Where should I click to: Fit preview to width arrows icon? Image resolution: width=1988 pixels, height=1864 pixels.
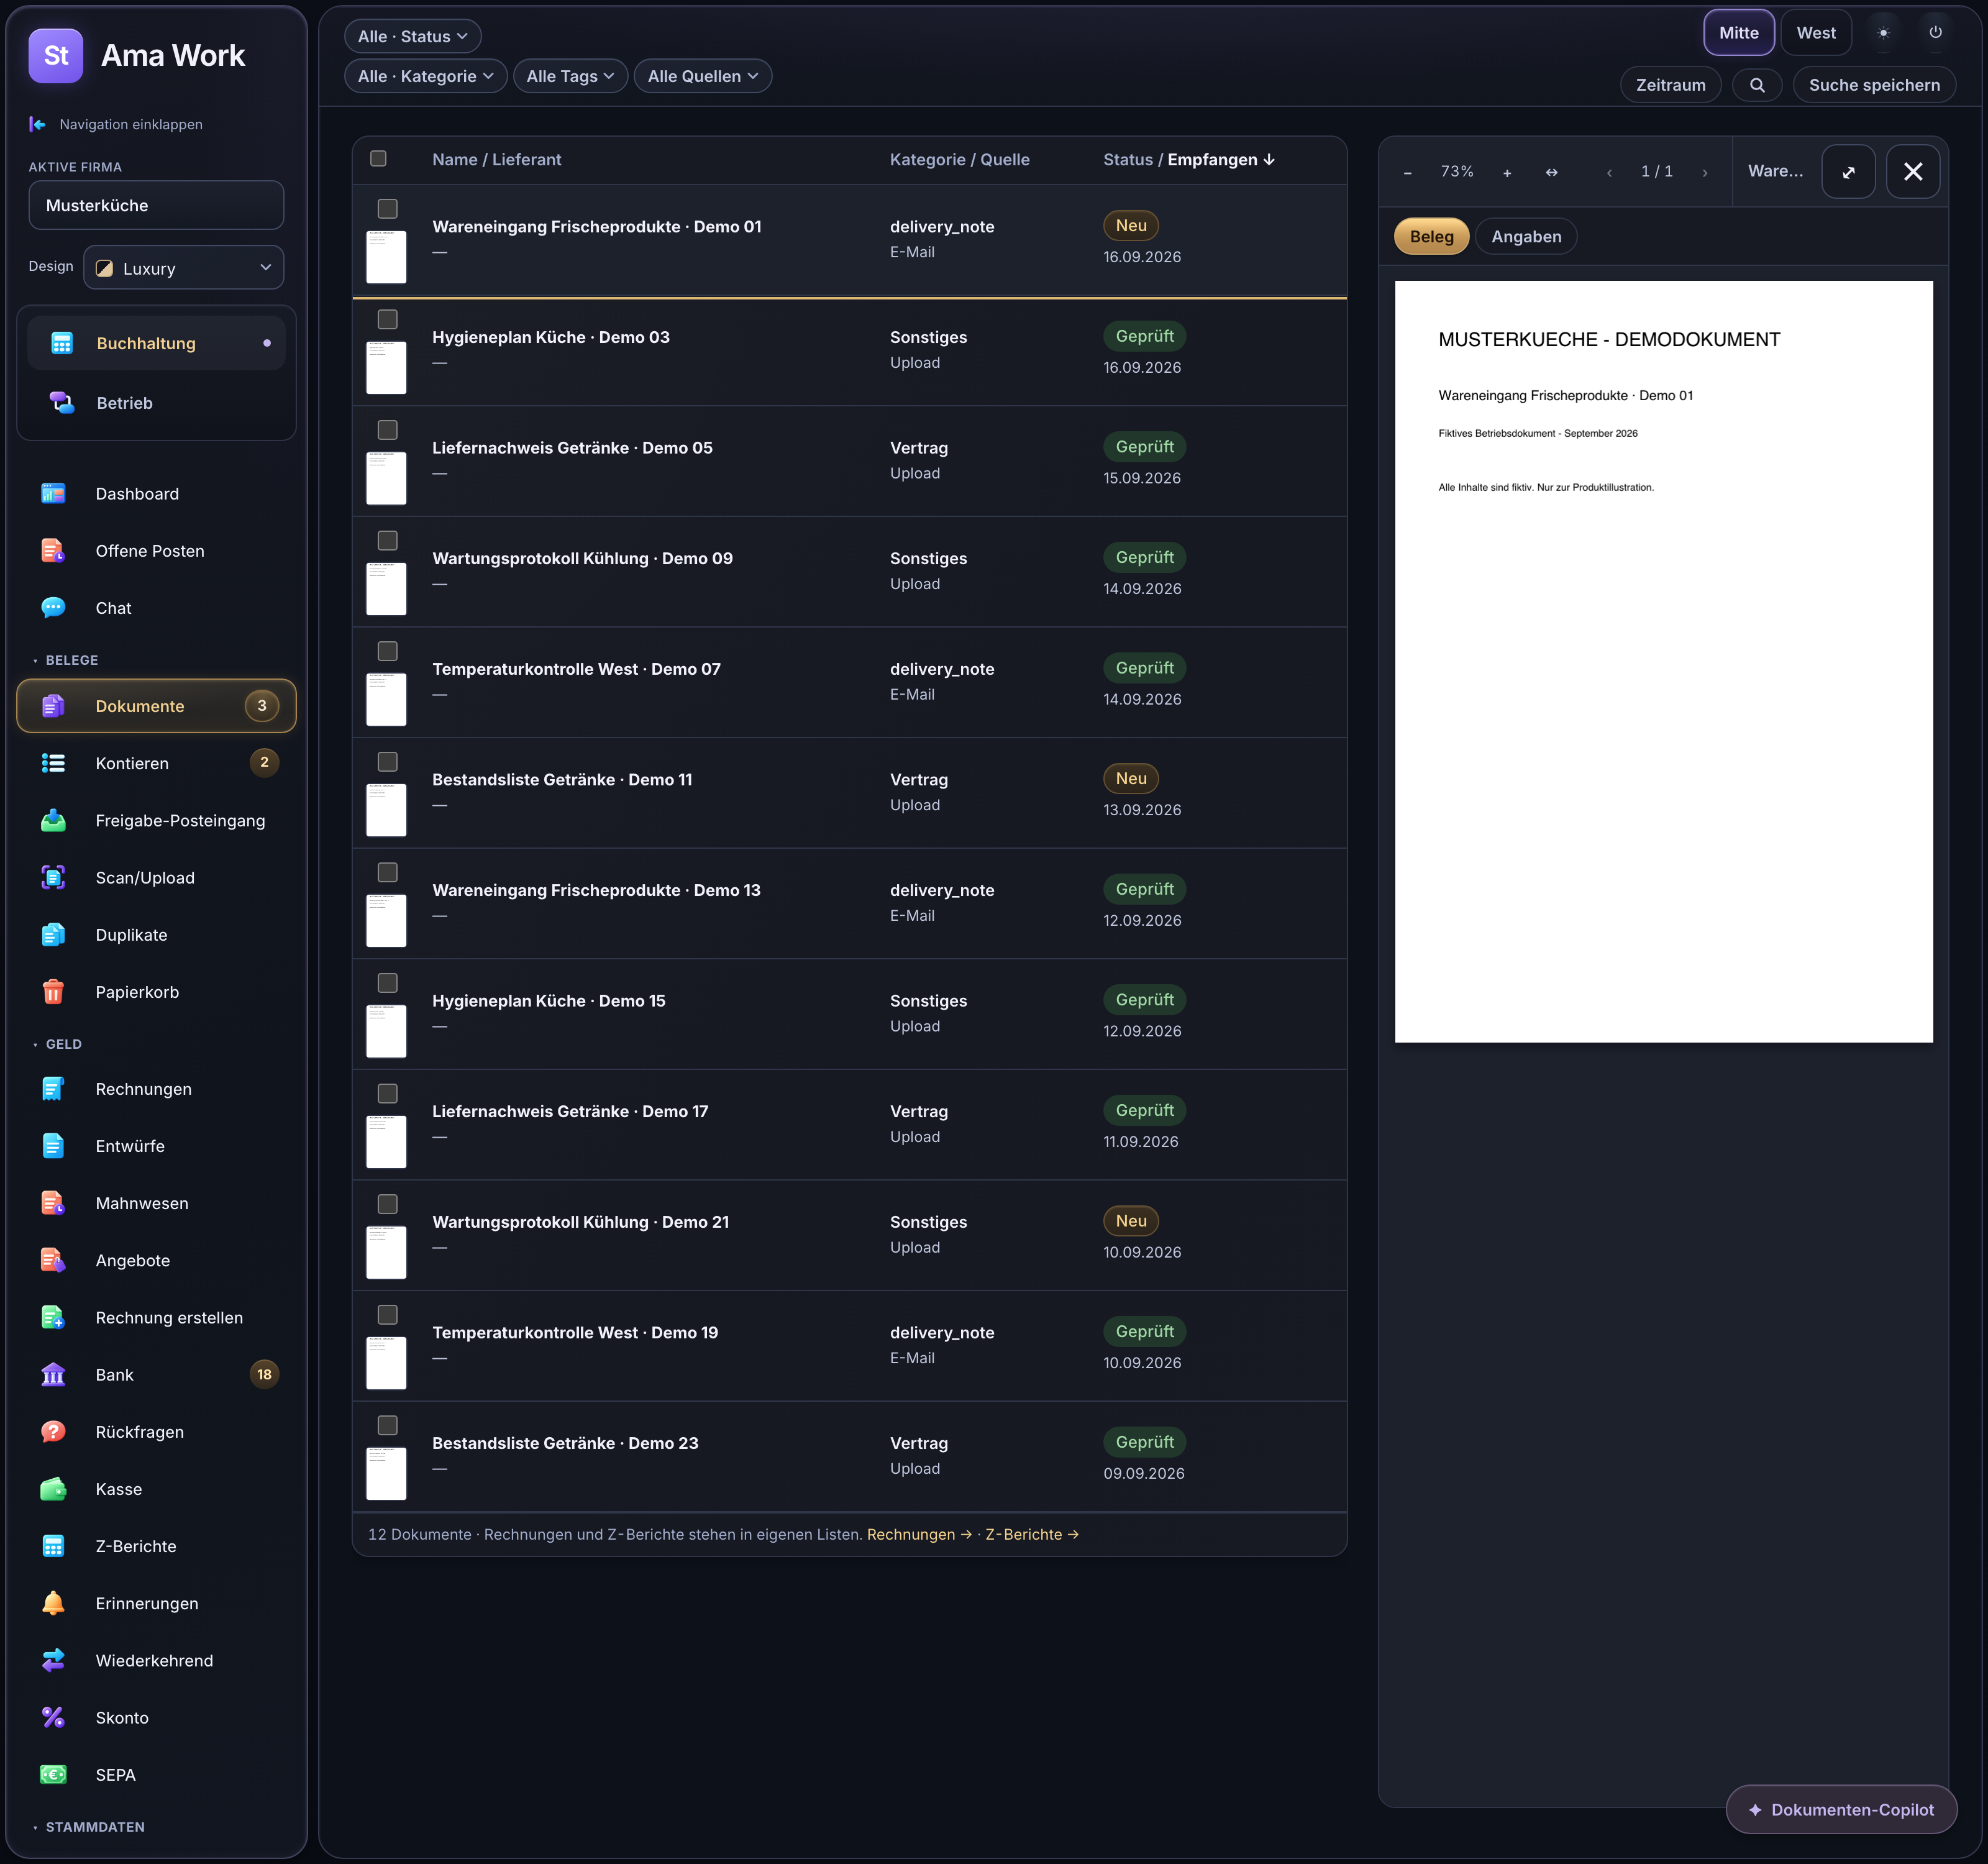click(1551, 172)
